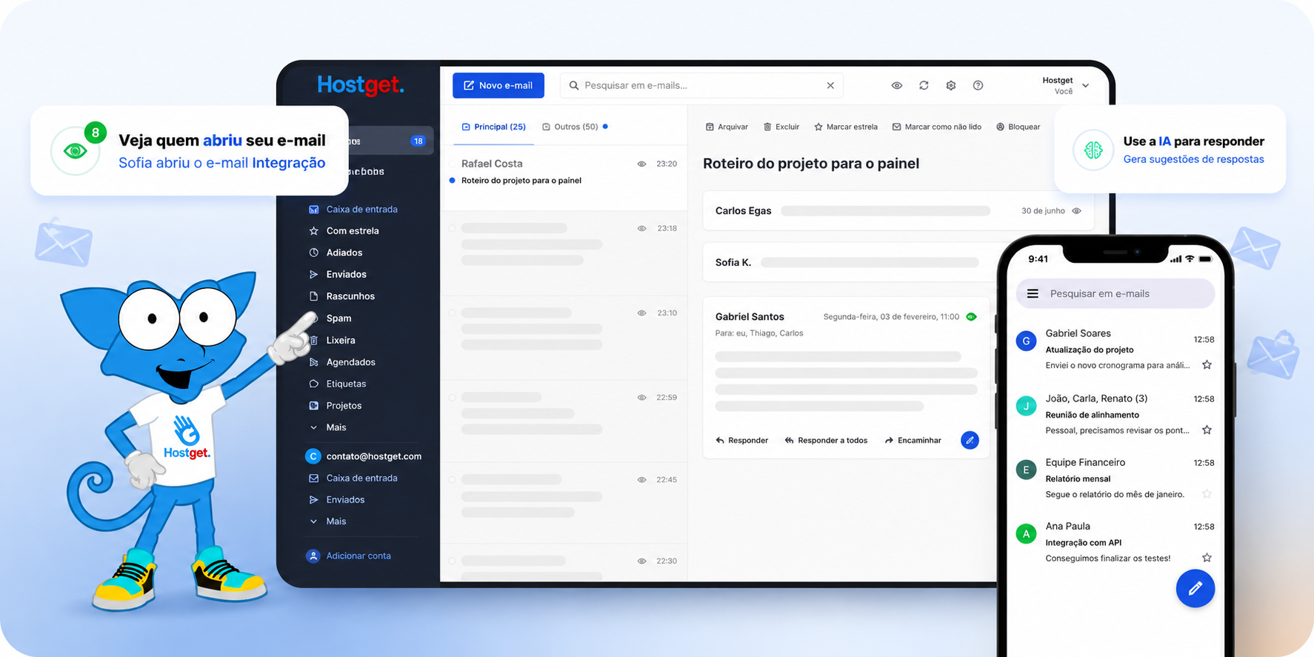Click the Novo e-mail compose button
The height and width of the screenshot is (657, 1314).
coord(498,85)
